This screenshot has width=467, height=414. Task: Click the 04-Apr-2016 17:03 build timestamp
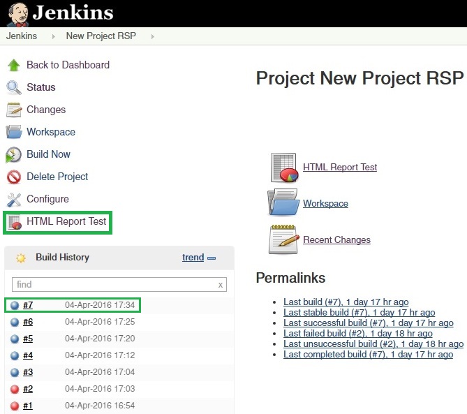point(100,389)
